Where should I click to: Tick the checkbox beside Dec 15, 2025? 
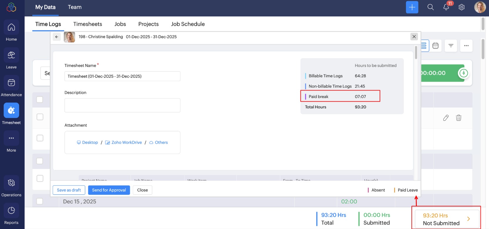(40, 201)
